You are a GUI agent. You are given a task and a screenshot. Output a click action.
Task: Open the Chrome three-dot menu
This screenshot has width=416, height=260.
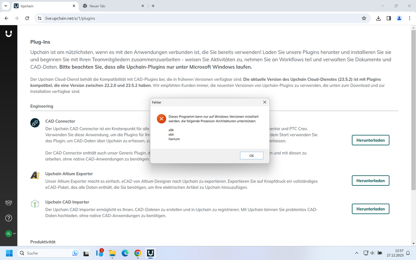[409, 18]
